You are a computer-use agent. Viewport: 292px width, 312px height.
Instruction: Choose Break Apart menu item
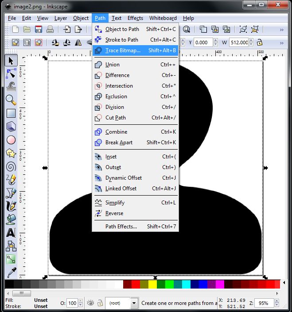[x=136, y=143]
